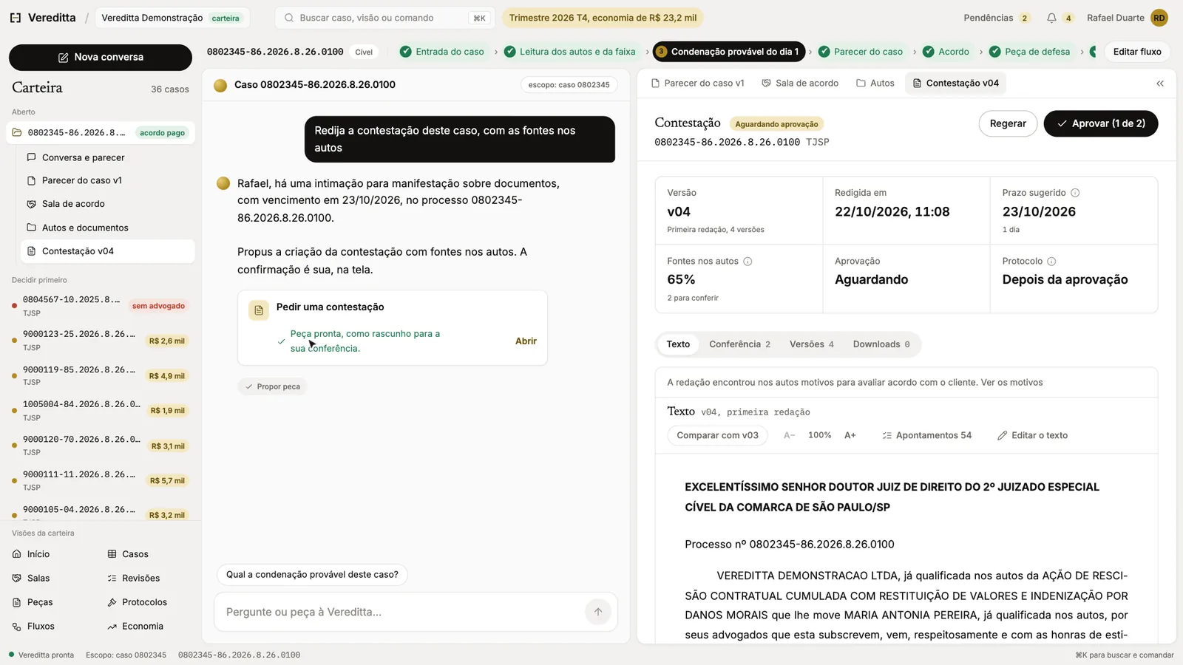Open Casos view in the sidebar
Image resolution: width=1183 pixels, height=665 pixels.
(x=128, y=554)
